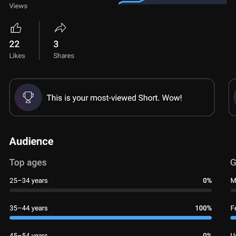Select the 22 Likes count
Image resolution: width=236 pixels, height=236 pixels.
[x=14, y=44]
